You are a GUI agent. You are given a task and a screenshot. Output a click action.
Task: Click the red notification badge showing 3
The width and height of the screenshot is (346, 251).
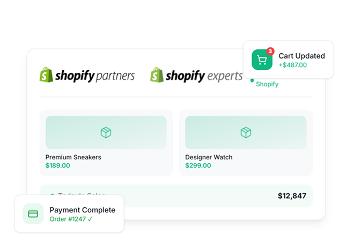(270, 51)
